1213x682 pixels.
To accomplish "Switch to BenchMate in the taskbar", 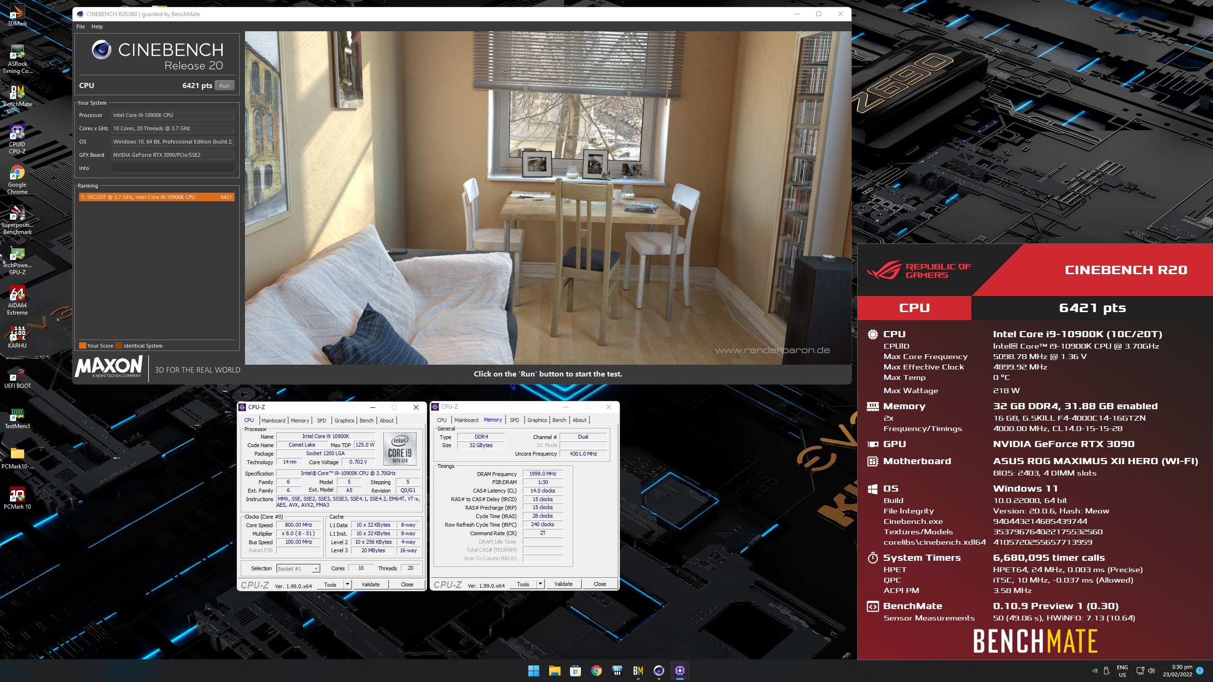I will point(638,671).
